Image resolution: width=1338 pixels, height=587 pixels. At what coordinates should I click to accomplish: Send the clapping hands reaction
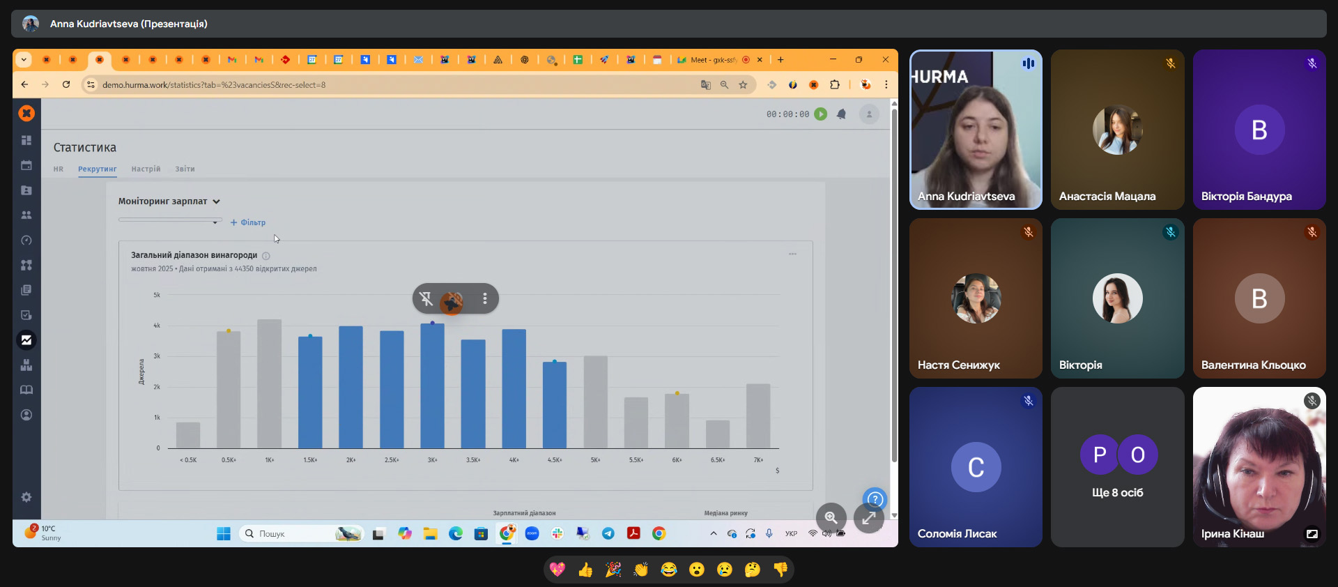[x=641, y=570]
